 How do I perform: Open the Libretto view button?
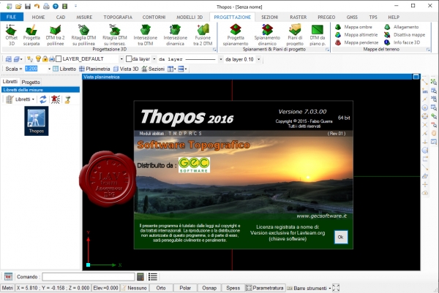[64, 69]
